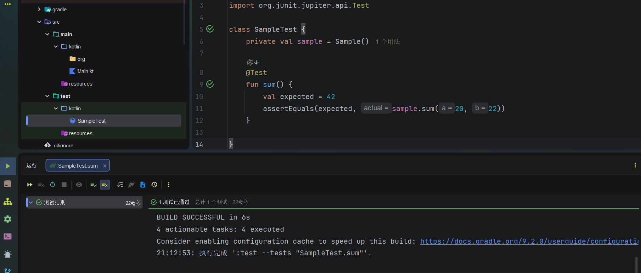Select Main.kt in the project tree
Viewport: 641px width, 273px height.
85,71
